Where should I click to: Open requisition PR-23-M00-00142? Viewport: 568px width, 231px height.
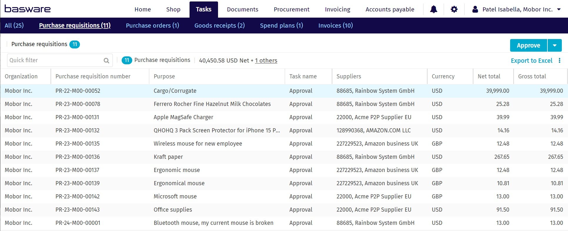78,196
